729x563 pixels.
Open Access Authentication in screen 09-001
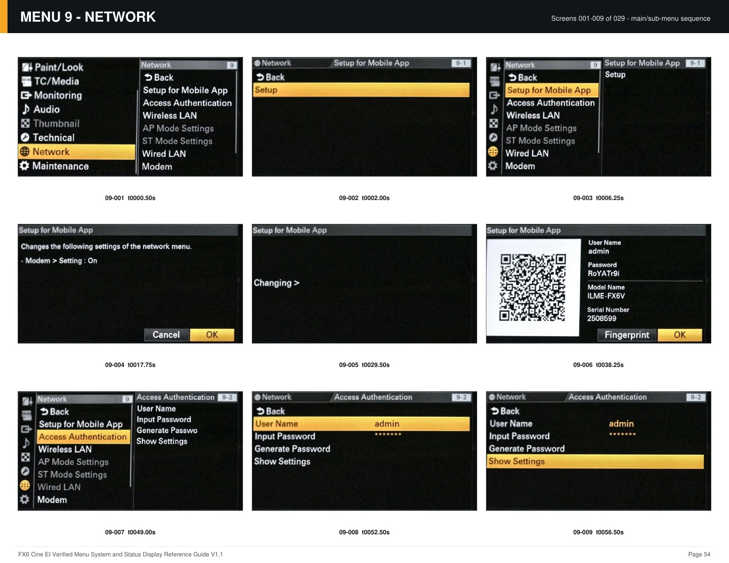[x=187, y=103]
